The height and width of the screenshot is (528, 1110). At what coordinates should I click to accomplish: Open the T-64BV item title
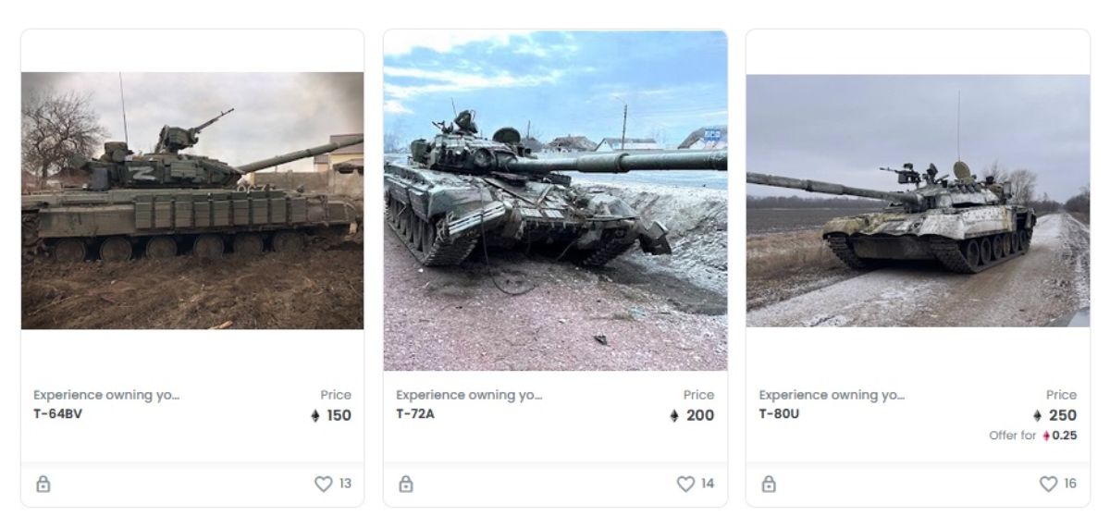point(58,414)
